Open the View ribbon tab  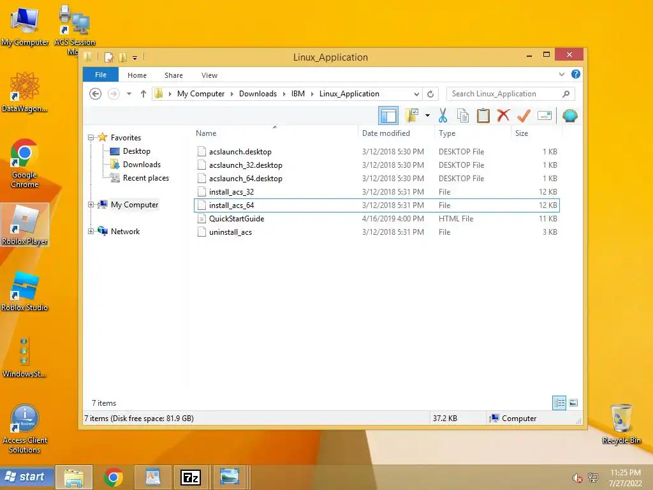(x=209, y=75)
